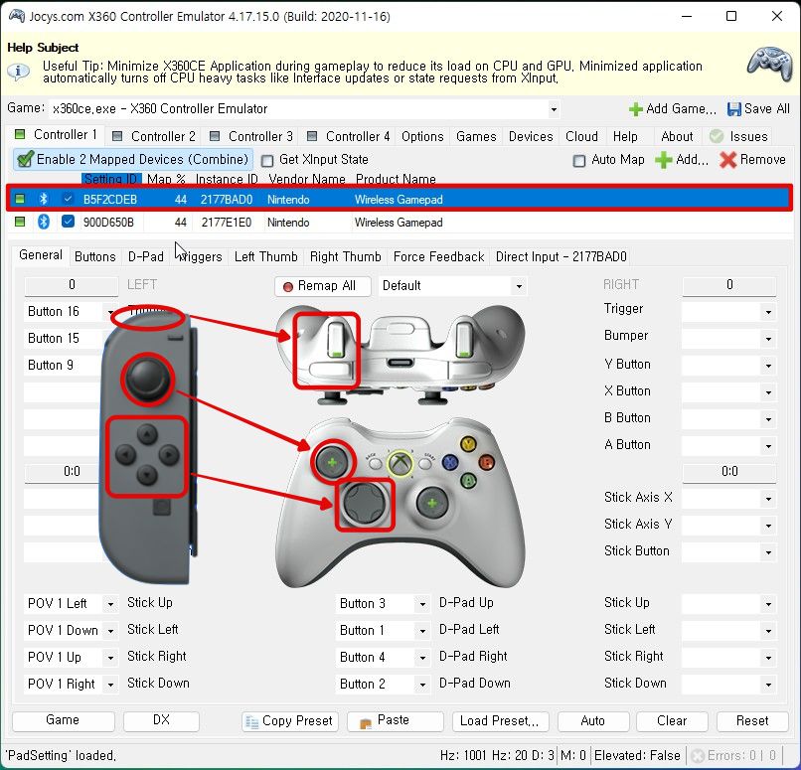Open the Cloud tab
The image size is (801, 770).
pos(581,136)
